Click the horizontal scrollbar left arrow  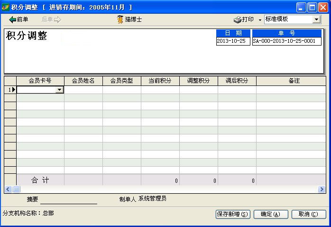(8, 189)
